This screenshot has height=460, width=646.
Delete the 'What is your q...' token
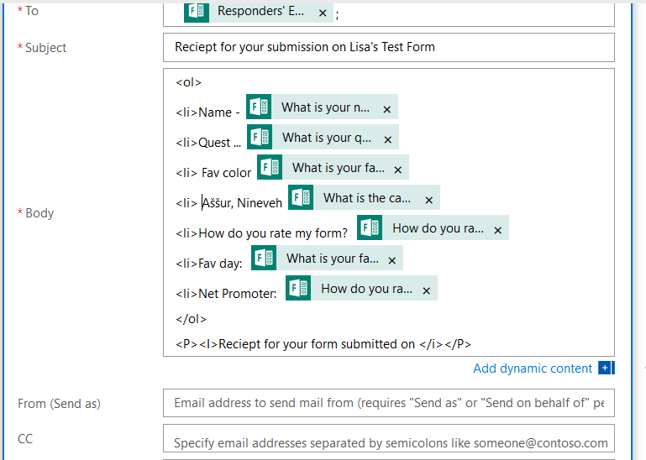tap(387, 139)
